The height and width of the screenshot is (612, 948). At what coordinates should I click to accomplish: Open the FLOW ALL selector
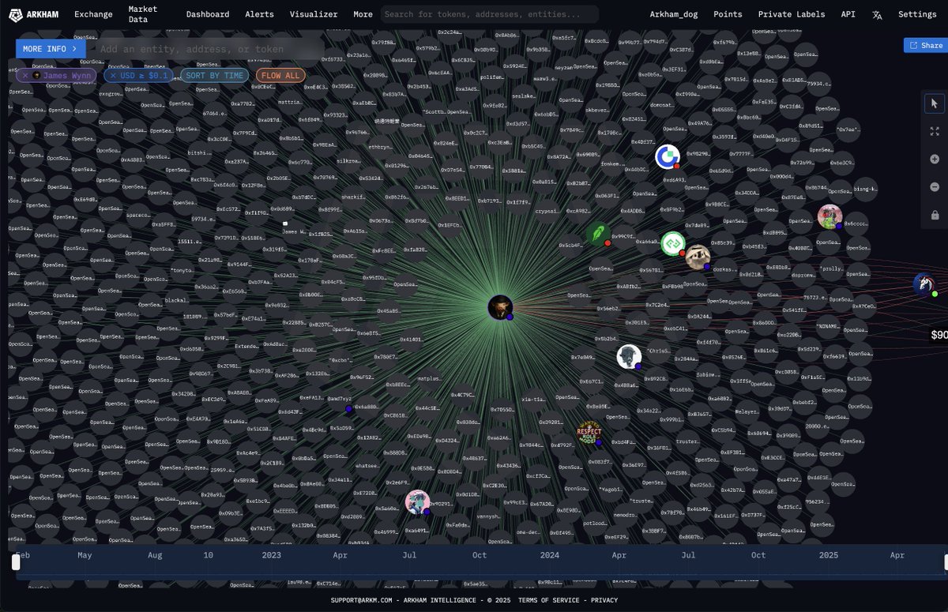280,76
